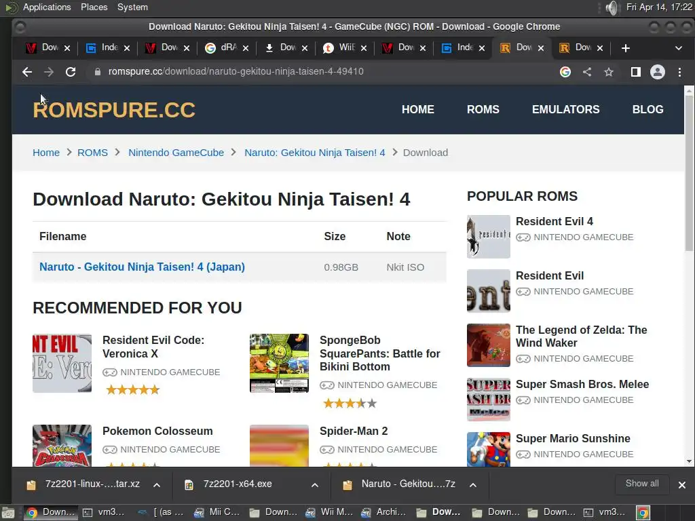Open the BLOG navigation item
The height and width of the screenshot is (521, 695).
click(x=647, y=109)
